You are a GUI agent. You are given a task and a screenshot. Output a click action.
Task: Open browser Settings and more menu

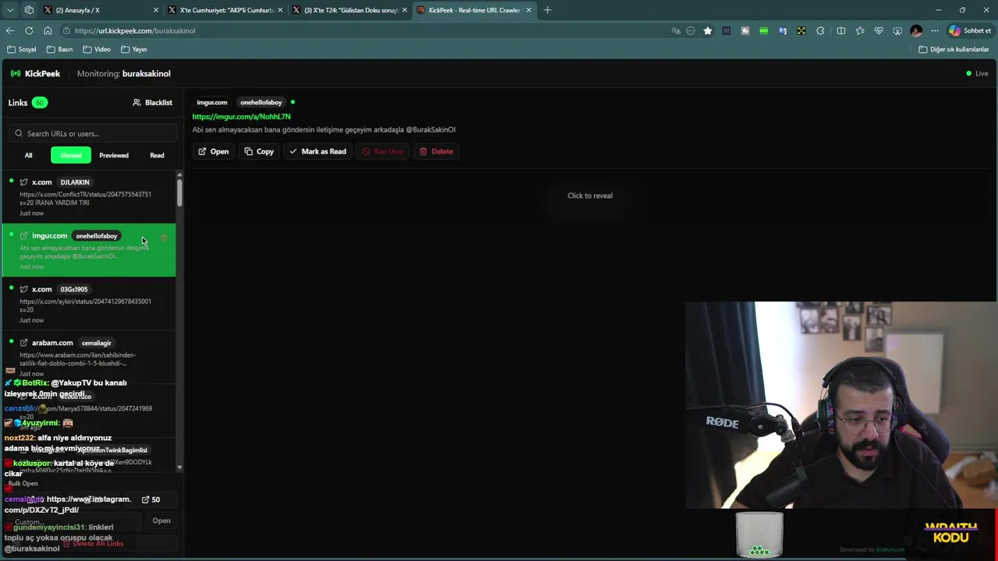pyautogui.click(x=935, y=30)
